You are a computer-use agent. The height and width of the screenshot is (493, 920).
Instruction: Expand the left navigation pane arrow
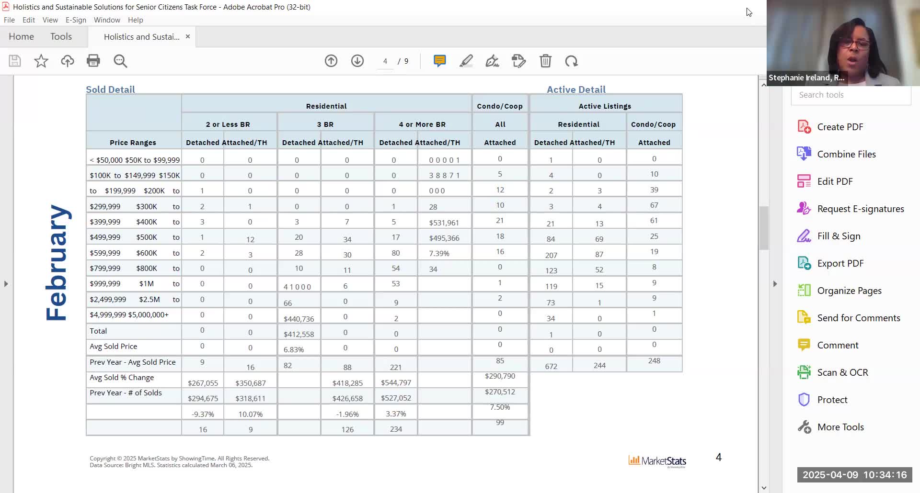pyautogui.click(x=6, y=284)
